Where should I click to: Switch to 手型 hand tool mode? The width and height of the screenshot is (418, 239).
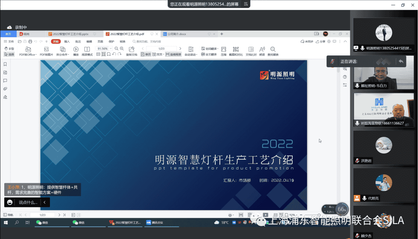tap(9, 49)
